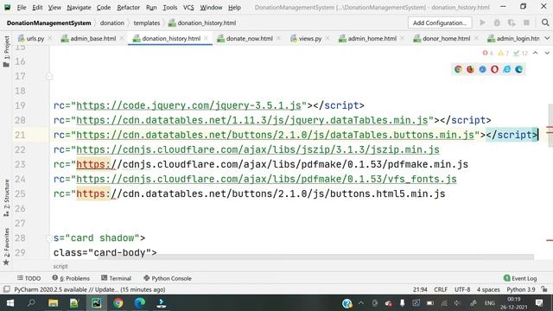Image resolution: width=553 pixels, height=311 pixels.
Task: Toggle read-only lock icon in status bar
Action: (x=544, y=289)
